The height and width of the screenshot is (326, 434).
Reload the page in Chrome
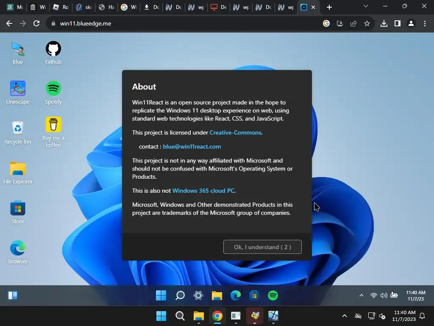tap(36, 24)
